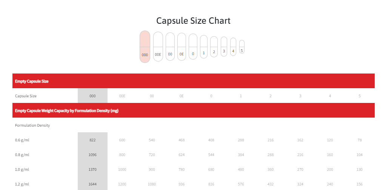Viewport: 383px width, 190px height.
Task: Click the 822 value for 0.6 g/ml
Action: point(92,140)
